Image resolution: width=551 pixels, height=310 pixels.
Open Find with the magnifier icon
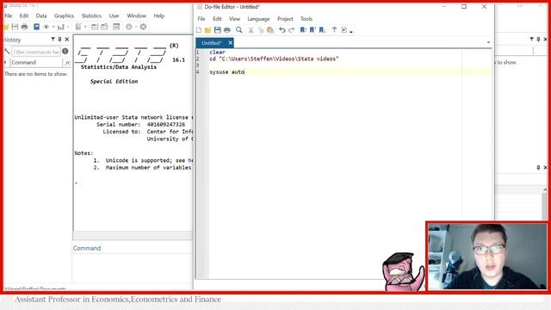click(x=239, y=30)
